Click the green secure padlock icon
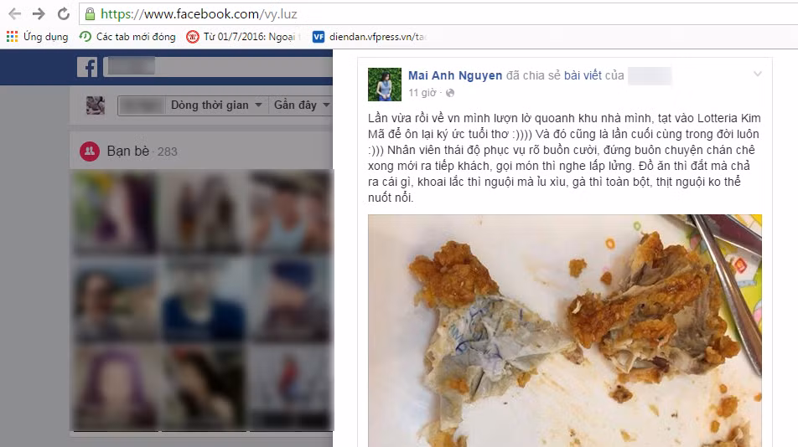Viewport: 798px width, 447px height. [x=90, y=13]
